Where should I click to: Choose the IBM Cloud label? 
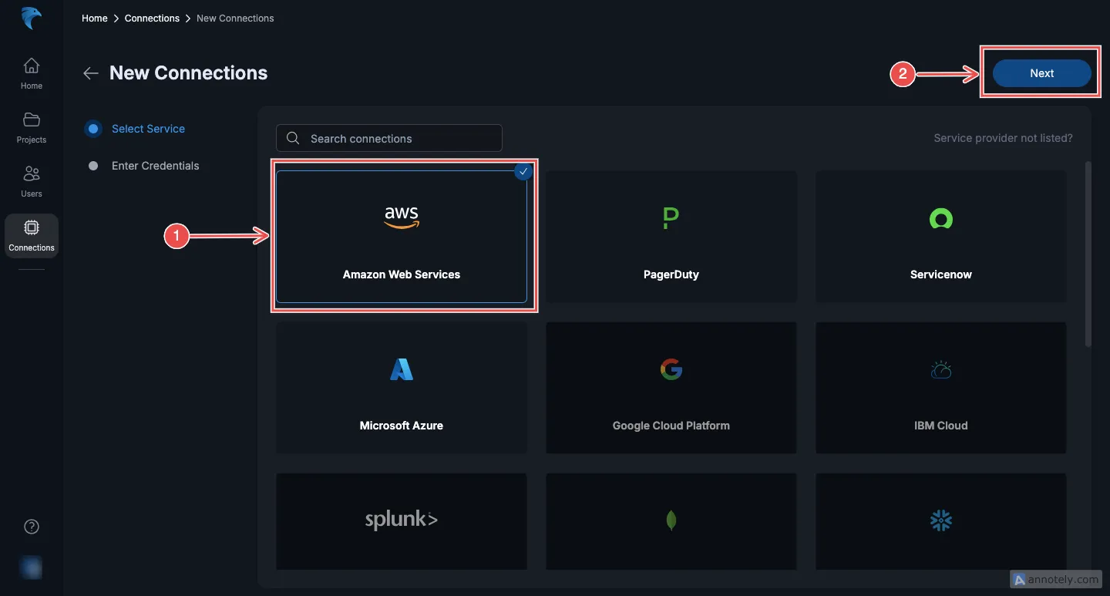941,426
